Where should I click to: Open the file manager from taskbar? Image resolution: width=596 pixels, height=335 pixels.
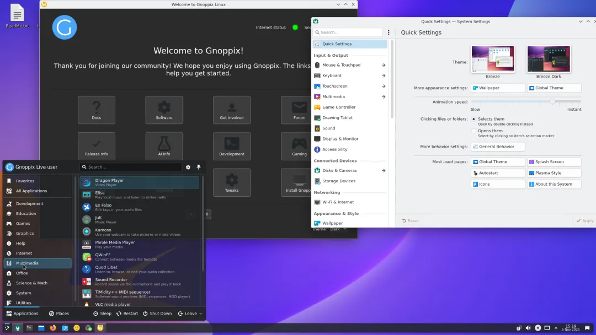point(41,328)
